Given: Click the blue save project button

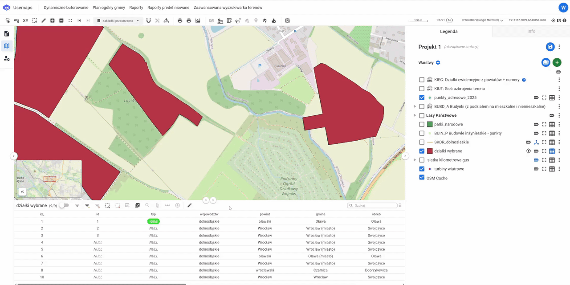Looking at the screenshot, I should pos(550,47).
